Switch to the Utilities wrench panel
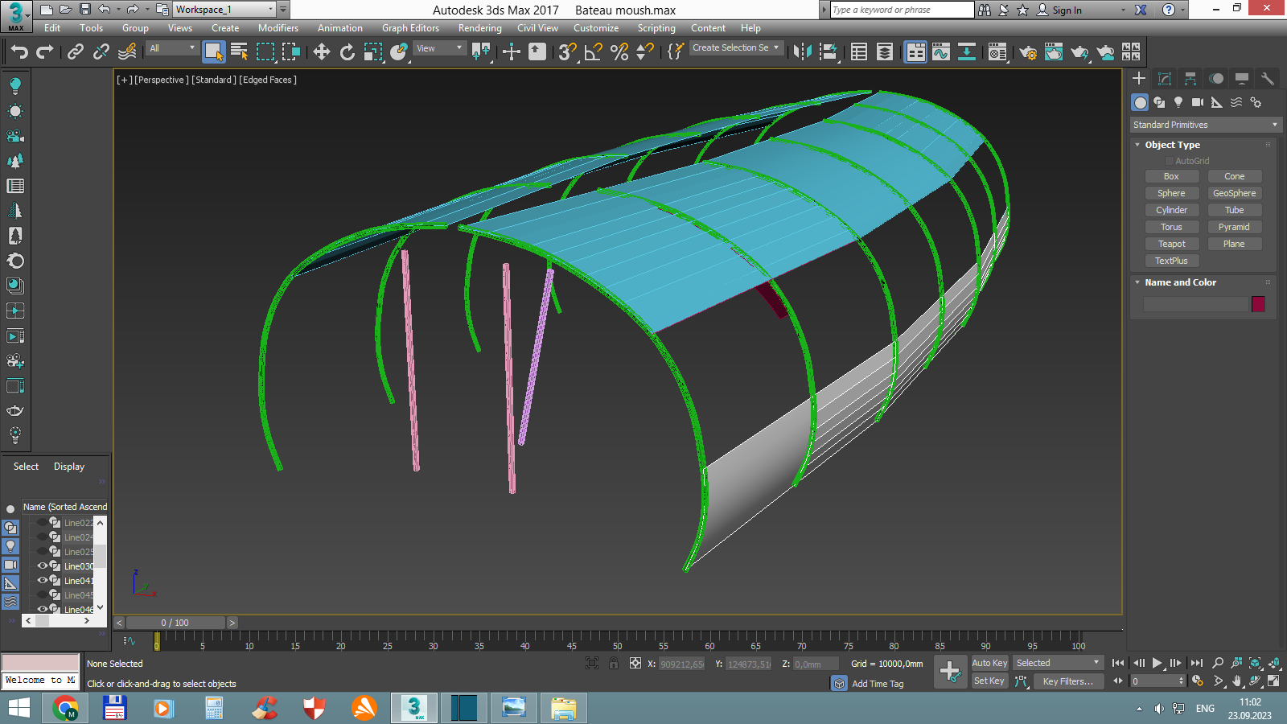 coord(1267,79)
